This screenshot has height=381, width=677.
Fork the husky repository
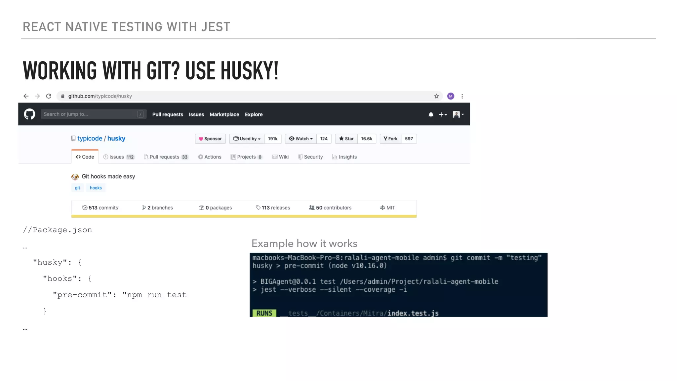click(x=390, y=139)
